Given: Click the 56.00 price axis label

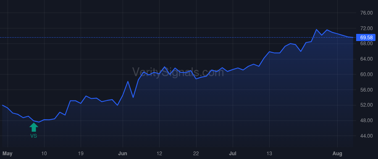Looking at the screenshot, I should (x=366, y=90).
